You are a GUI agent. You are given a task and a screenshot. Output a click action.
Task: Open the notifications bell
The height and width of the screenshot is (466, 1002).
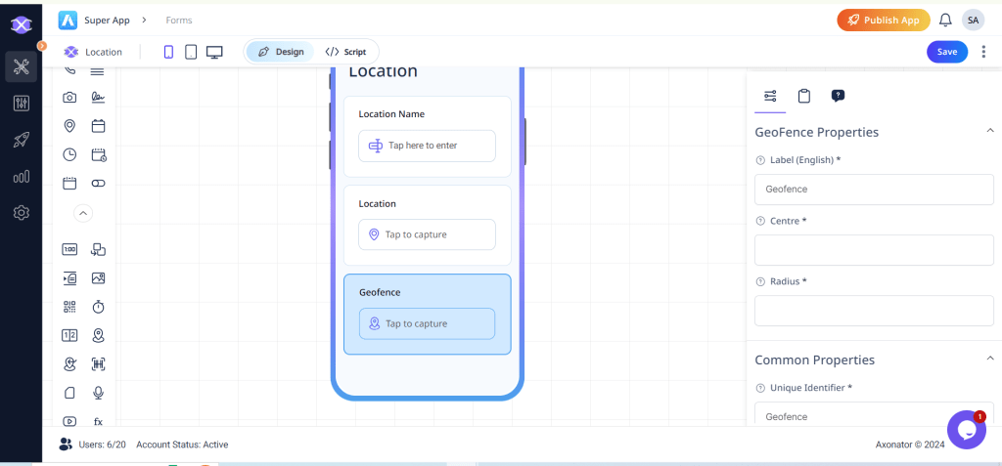(x=945, y=20)
